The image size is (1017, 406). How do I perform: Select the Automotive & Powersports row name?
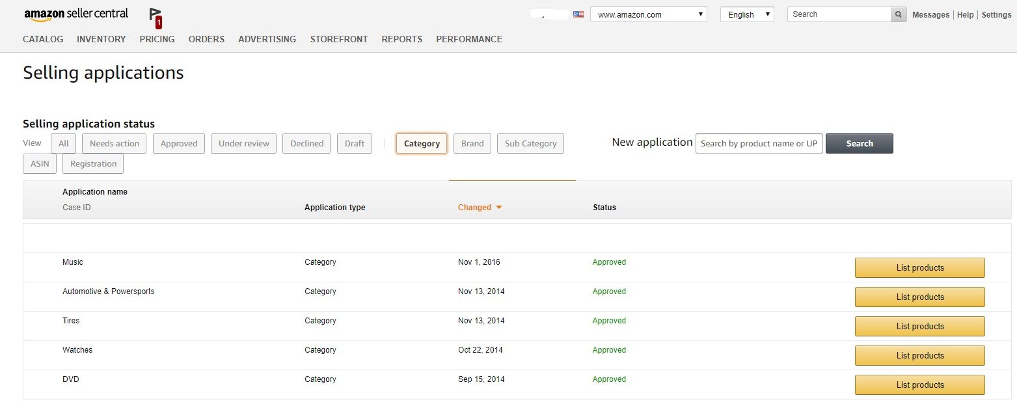click(109, 291)
